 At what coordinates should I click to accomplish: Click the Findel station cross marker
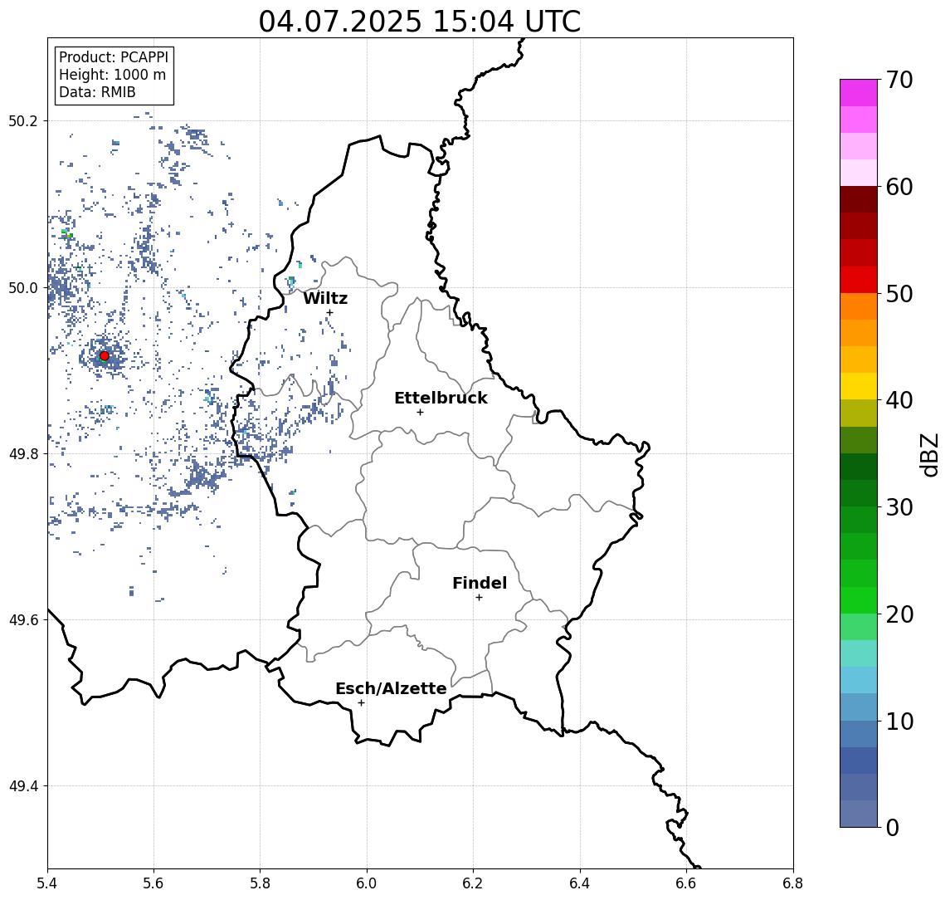point(479,598)
